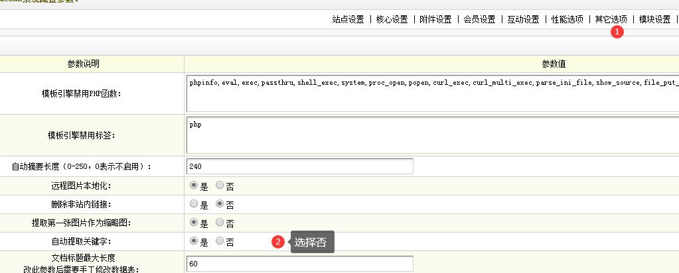Set 删除非站内链接 to 是
This screenshot has height=273, width=679.
194,204
